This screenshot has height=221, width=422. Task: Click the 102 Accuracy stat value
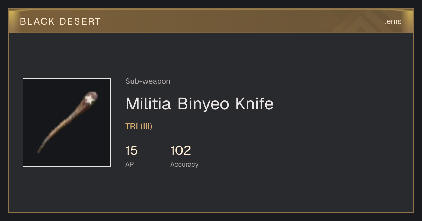click(180, 150)
